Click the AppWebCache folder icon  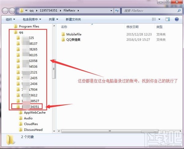(x=21, y=113)
